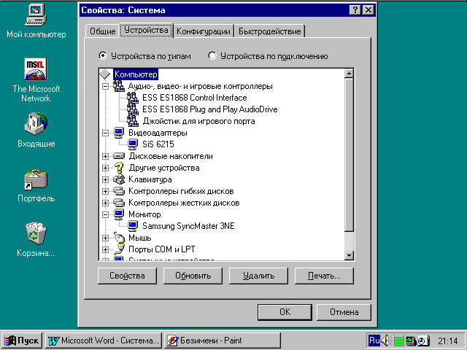Click the Монитор category icon
467x350 pixels.
tap(119, 214)
